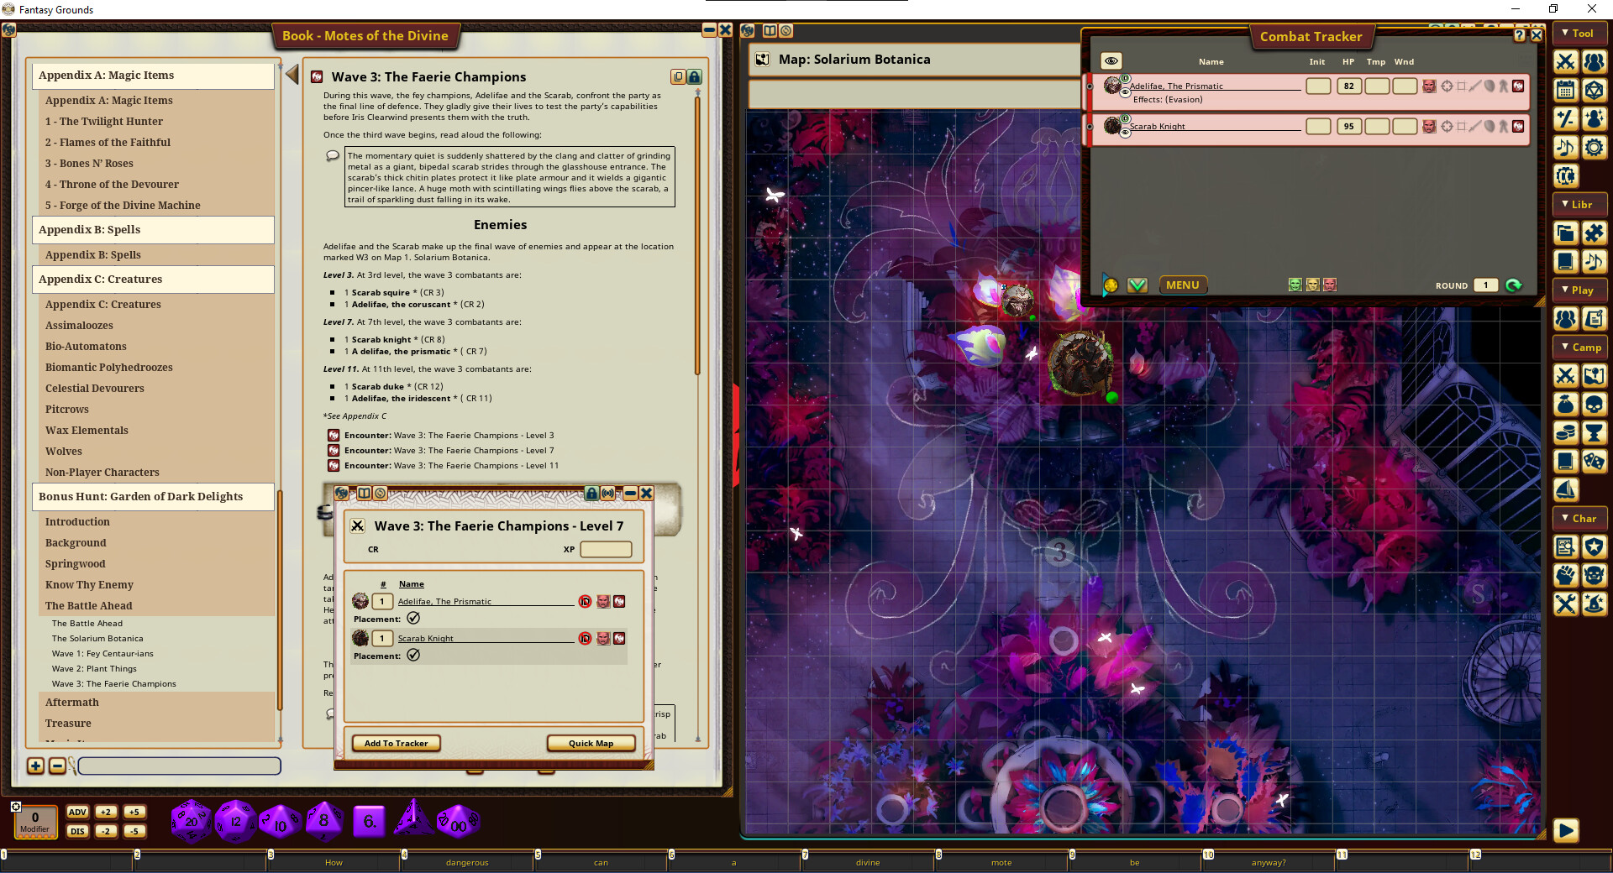Viewport: 1613px width, 873px height.
Task: Toggle ADV advantage modifier button
Action: (77, 812)
